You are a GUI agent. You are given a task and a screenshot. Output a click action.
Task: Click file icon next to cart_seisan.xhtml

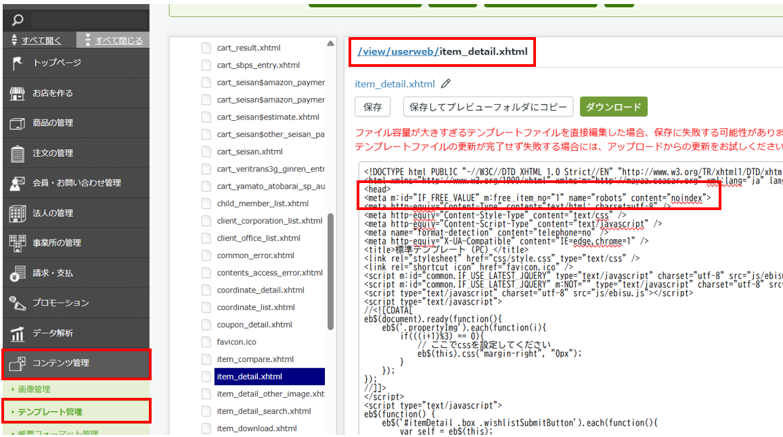tap(206, 151)
